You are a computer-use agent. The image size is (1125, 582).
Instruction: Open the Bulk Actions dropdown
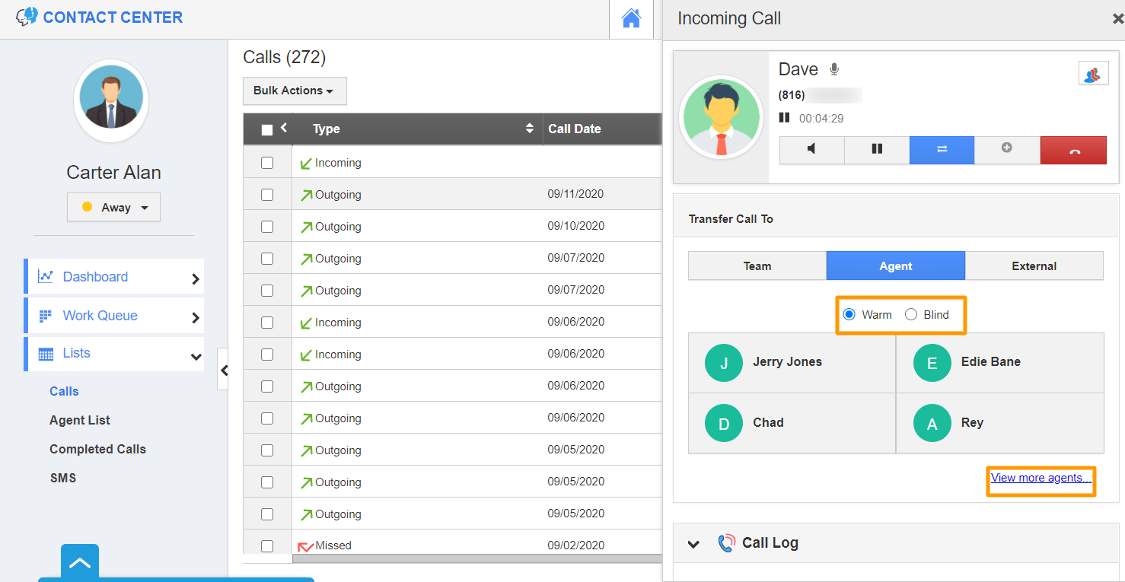[294, 91]
